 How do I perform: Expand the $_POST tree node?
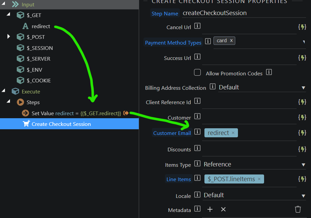click(9, 37)
